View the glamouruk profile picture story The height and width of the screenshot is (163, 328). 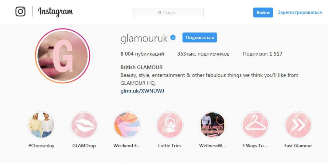63,56
